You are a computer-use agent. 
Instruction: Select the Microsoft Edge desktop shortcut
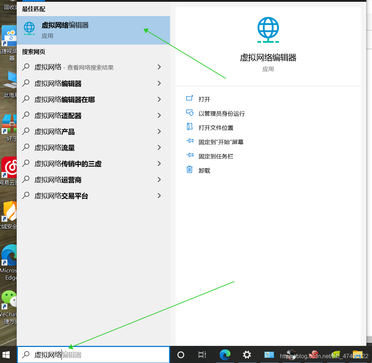[x=9, y=262]
